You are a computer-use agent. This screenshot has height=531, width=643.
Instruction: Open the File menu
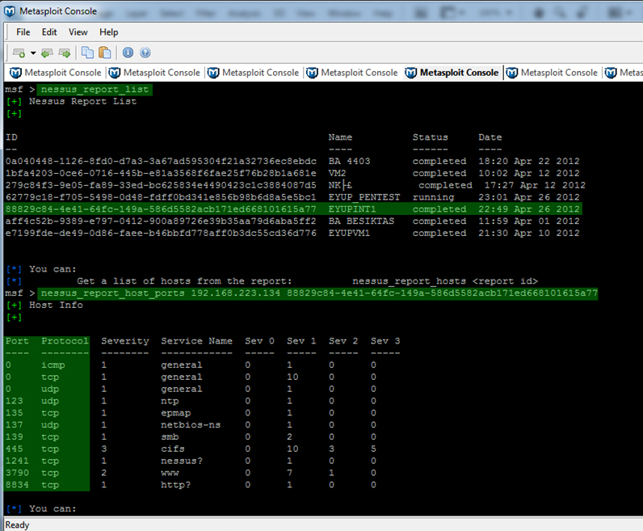pyautogui.click(x=23, y=32)
